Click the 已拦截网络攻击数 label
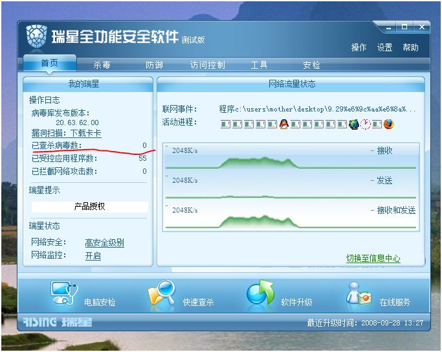Screen dimensions: 442x352 (64, 171)
